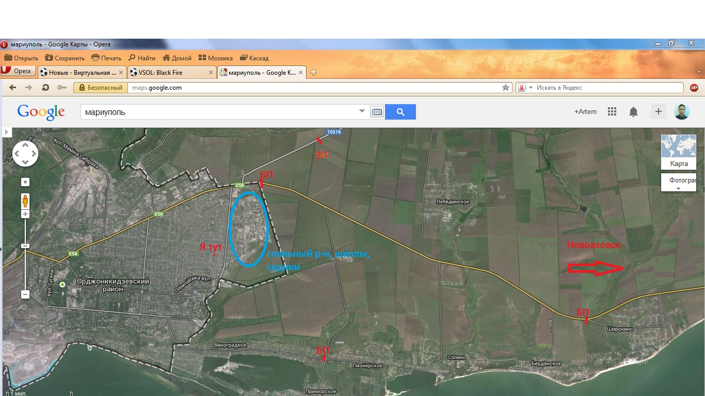This screenshot has width=705, height=396.
Task: Open the account profile picture
Action: coord(682,111)
